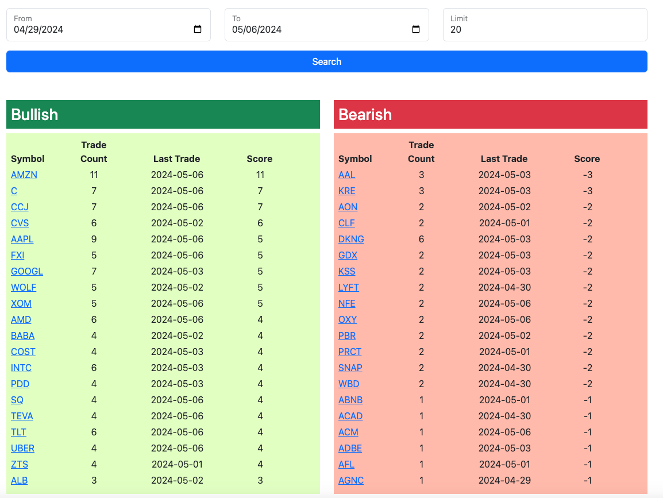
Task: Open the SQ symbol link
Action: click(x=17, y=400)
